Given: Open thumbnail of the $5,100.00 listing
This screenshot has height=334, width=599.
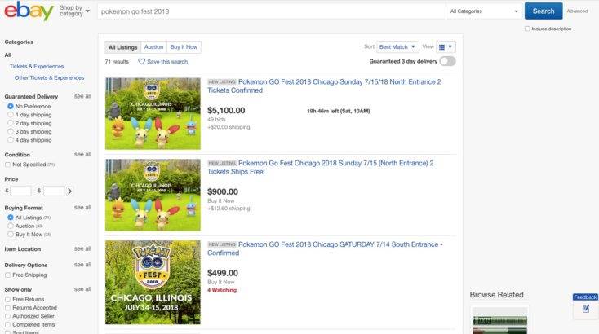Looking at the screenshot, I should pyautogui.click(x=153, y=113).
